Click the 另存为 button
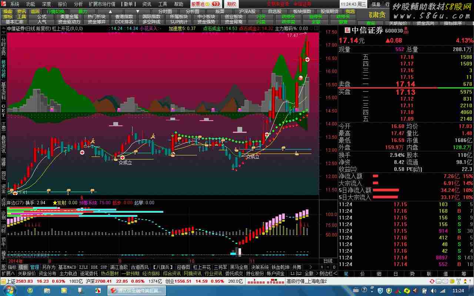This screenshot has height=296, width=474. coord(49,267)
